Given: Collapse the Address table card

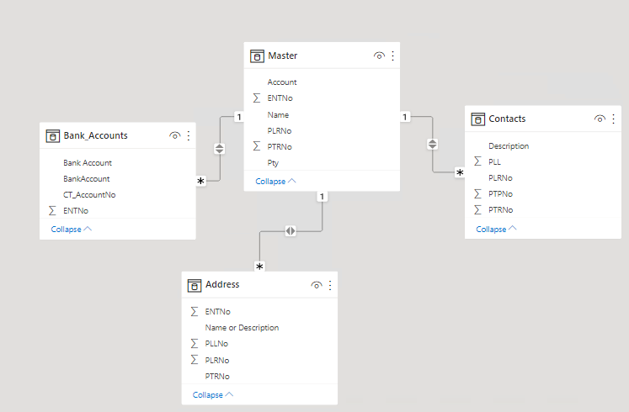Looking at the screenshot, I should [x=213, y=395].
